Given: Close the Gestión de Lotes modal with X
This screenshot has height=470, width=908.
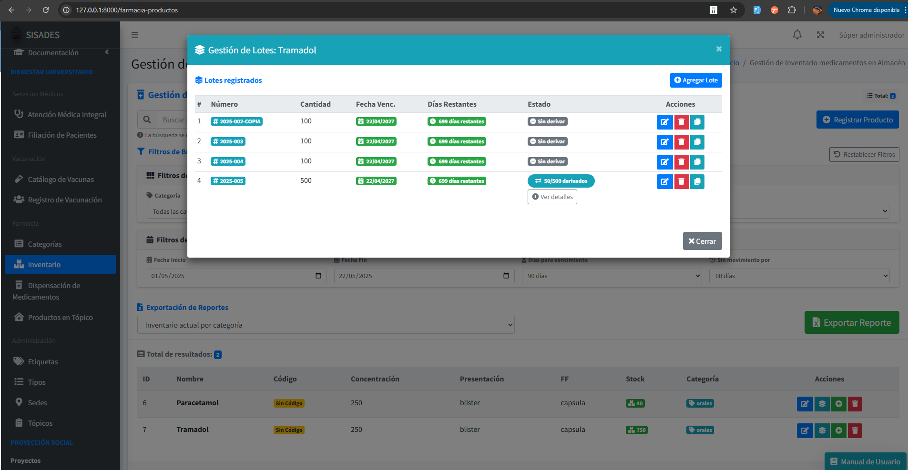Looking at the screenshot, I should click(719, 49).
